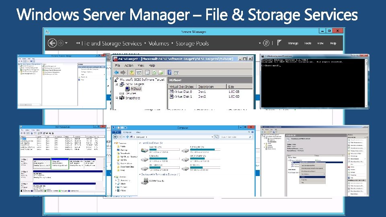Select the M2host tree node

136,89
